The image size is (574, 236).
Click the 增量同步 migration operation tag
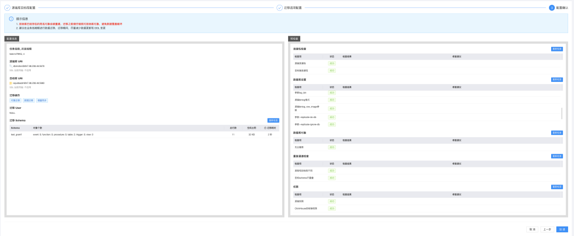(42, 100)
